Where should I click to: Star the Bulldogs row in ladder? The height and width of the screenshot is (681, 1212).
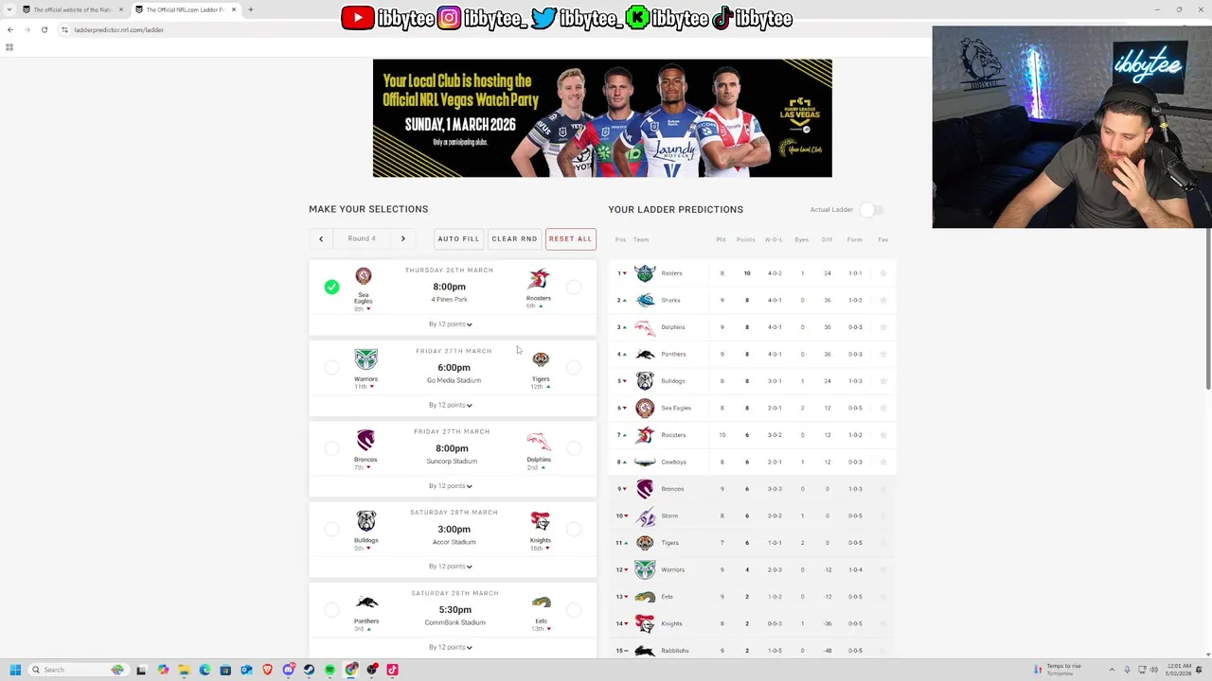[883, 381]
